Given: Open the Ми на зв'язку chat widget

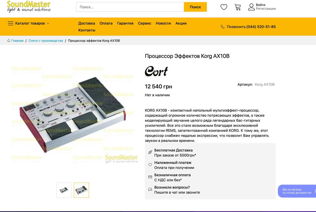Looking at the screenshot, I should (297, 191).
